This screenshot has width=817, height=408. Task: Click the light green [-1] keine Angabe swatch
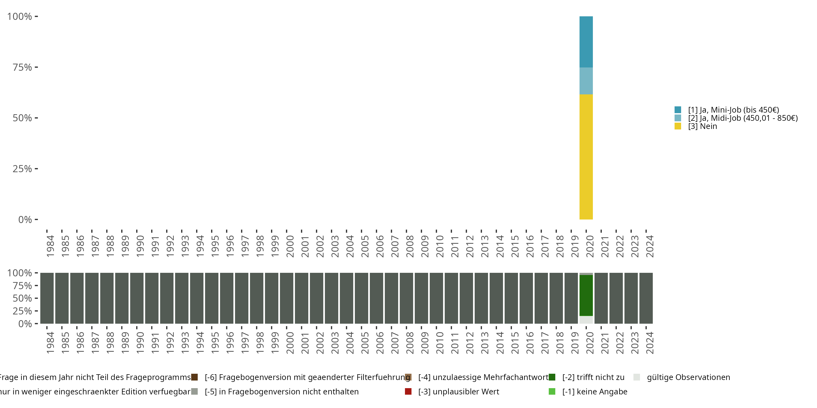[552, 391]
